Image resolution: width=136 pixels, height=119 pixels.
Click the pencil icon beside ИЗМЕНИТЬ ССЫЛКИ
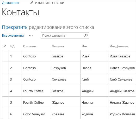(x=32, y=3)
